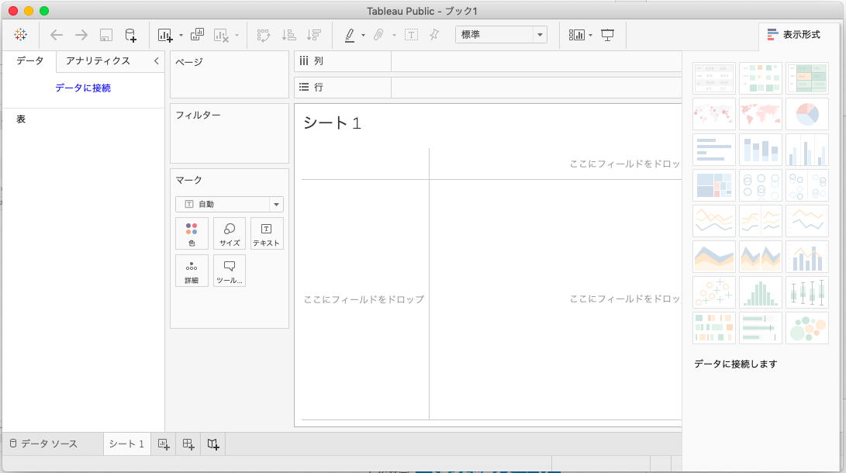Click the sort ascending icon
Image resolution: width=846 pixels, height=473 pixels.
pyautogui.click(x=288, y=35)
